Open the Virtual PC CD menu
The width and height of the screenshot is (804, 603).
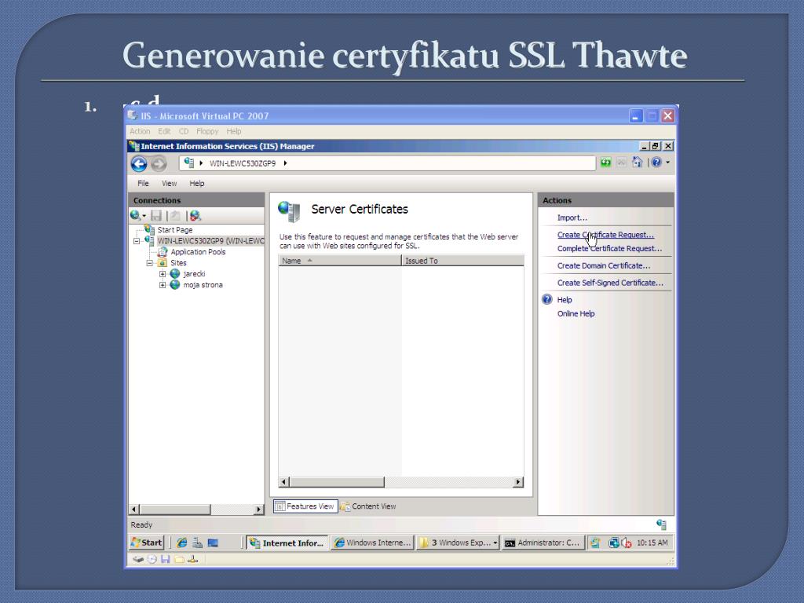[x=184, y=131]
